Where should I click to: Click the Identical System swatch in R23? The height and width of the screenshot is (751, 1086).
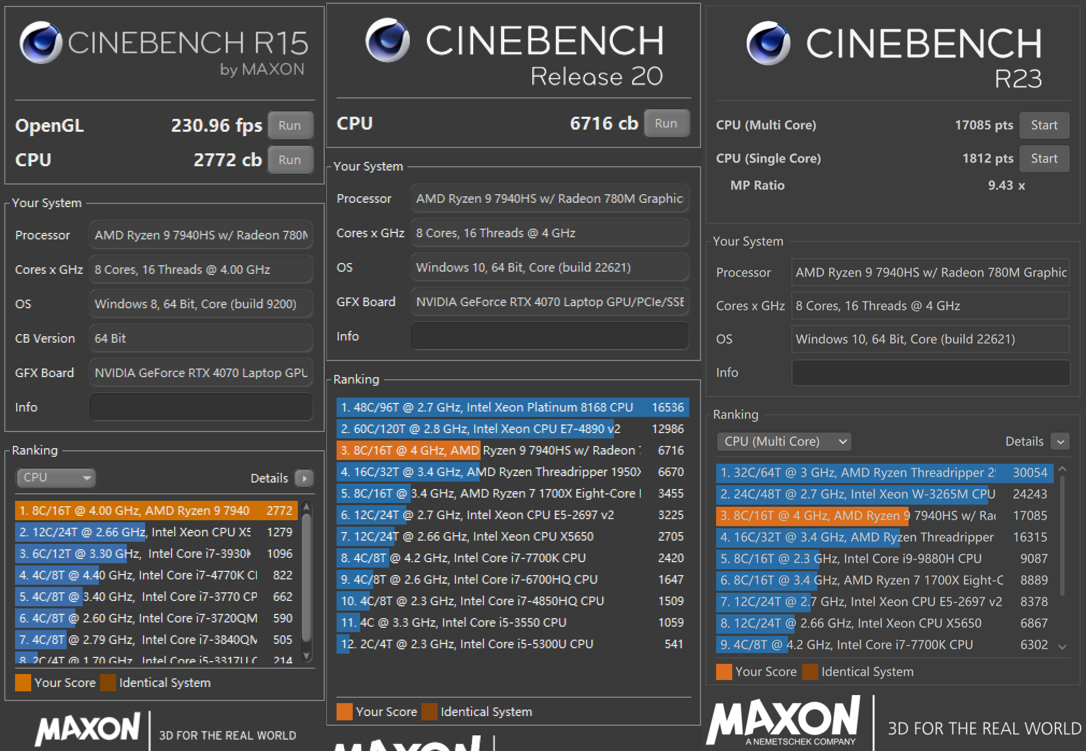[x=810, y=672]
